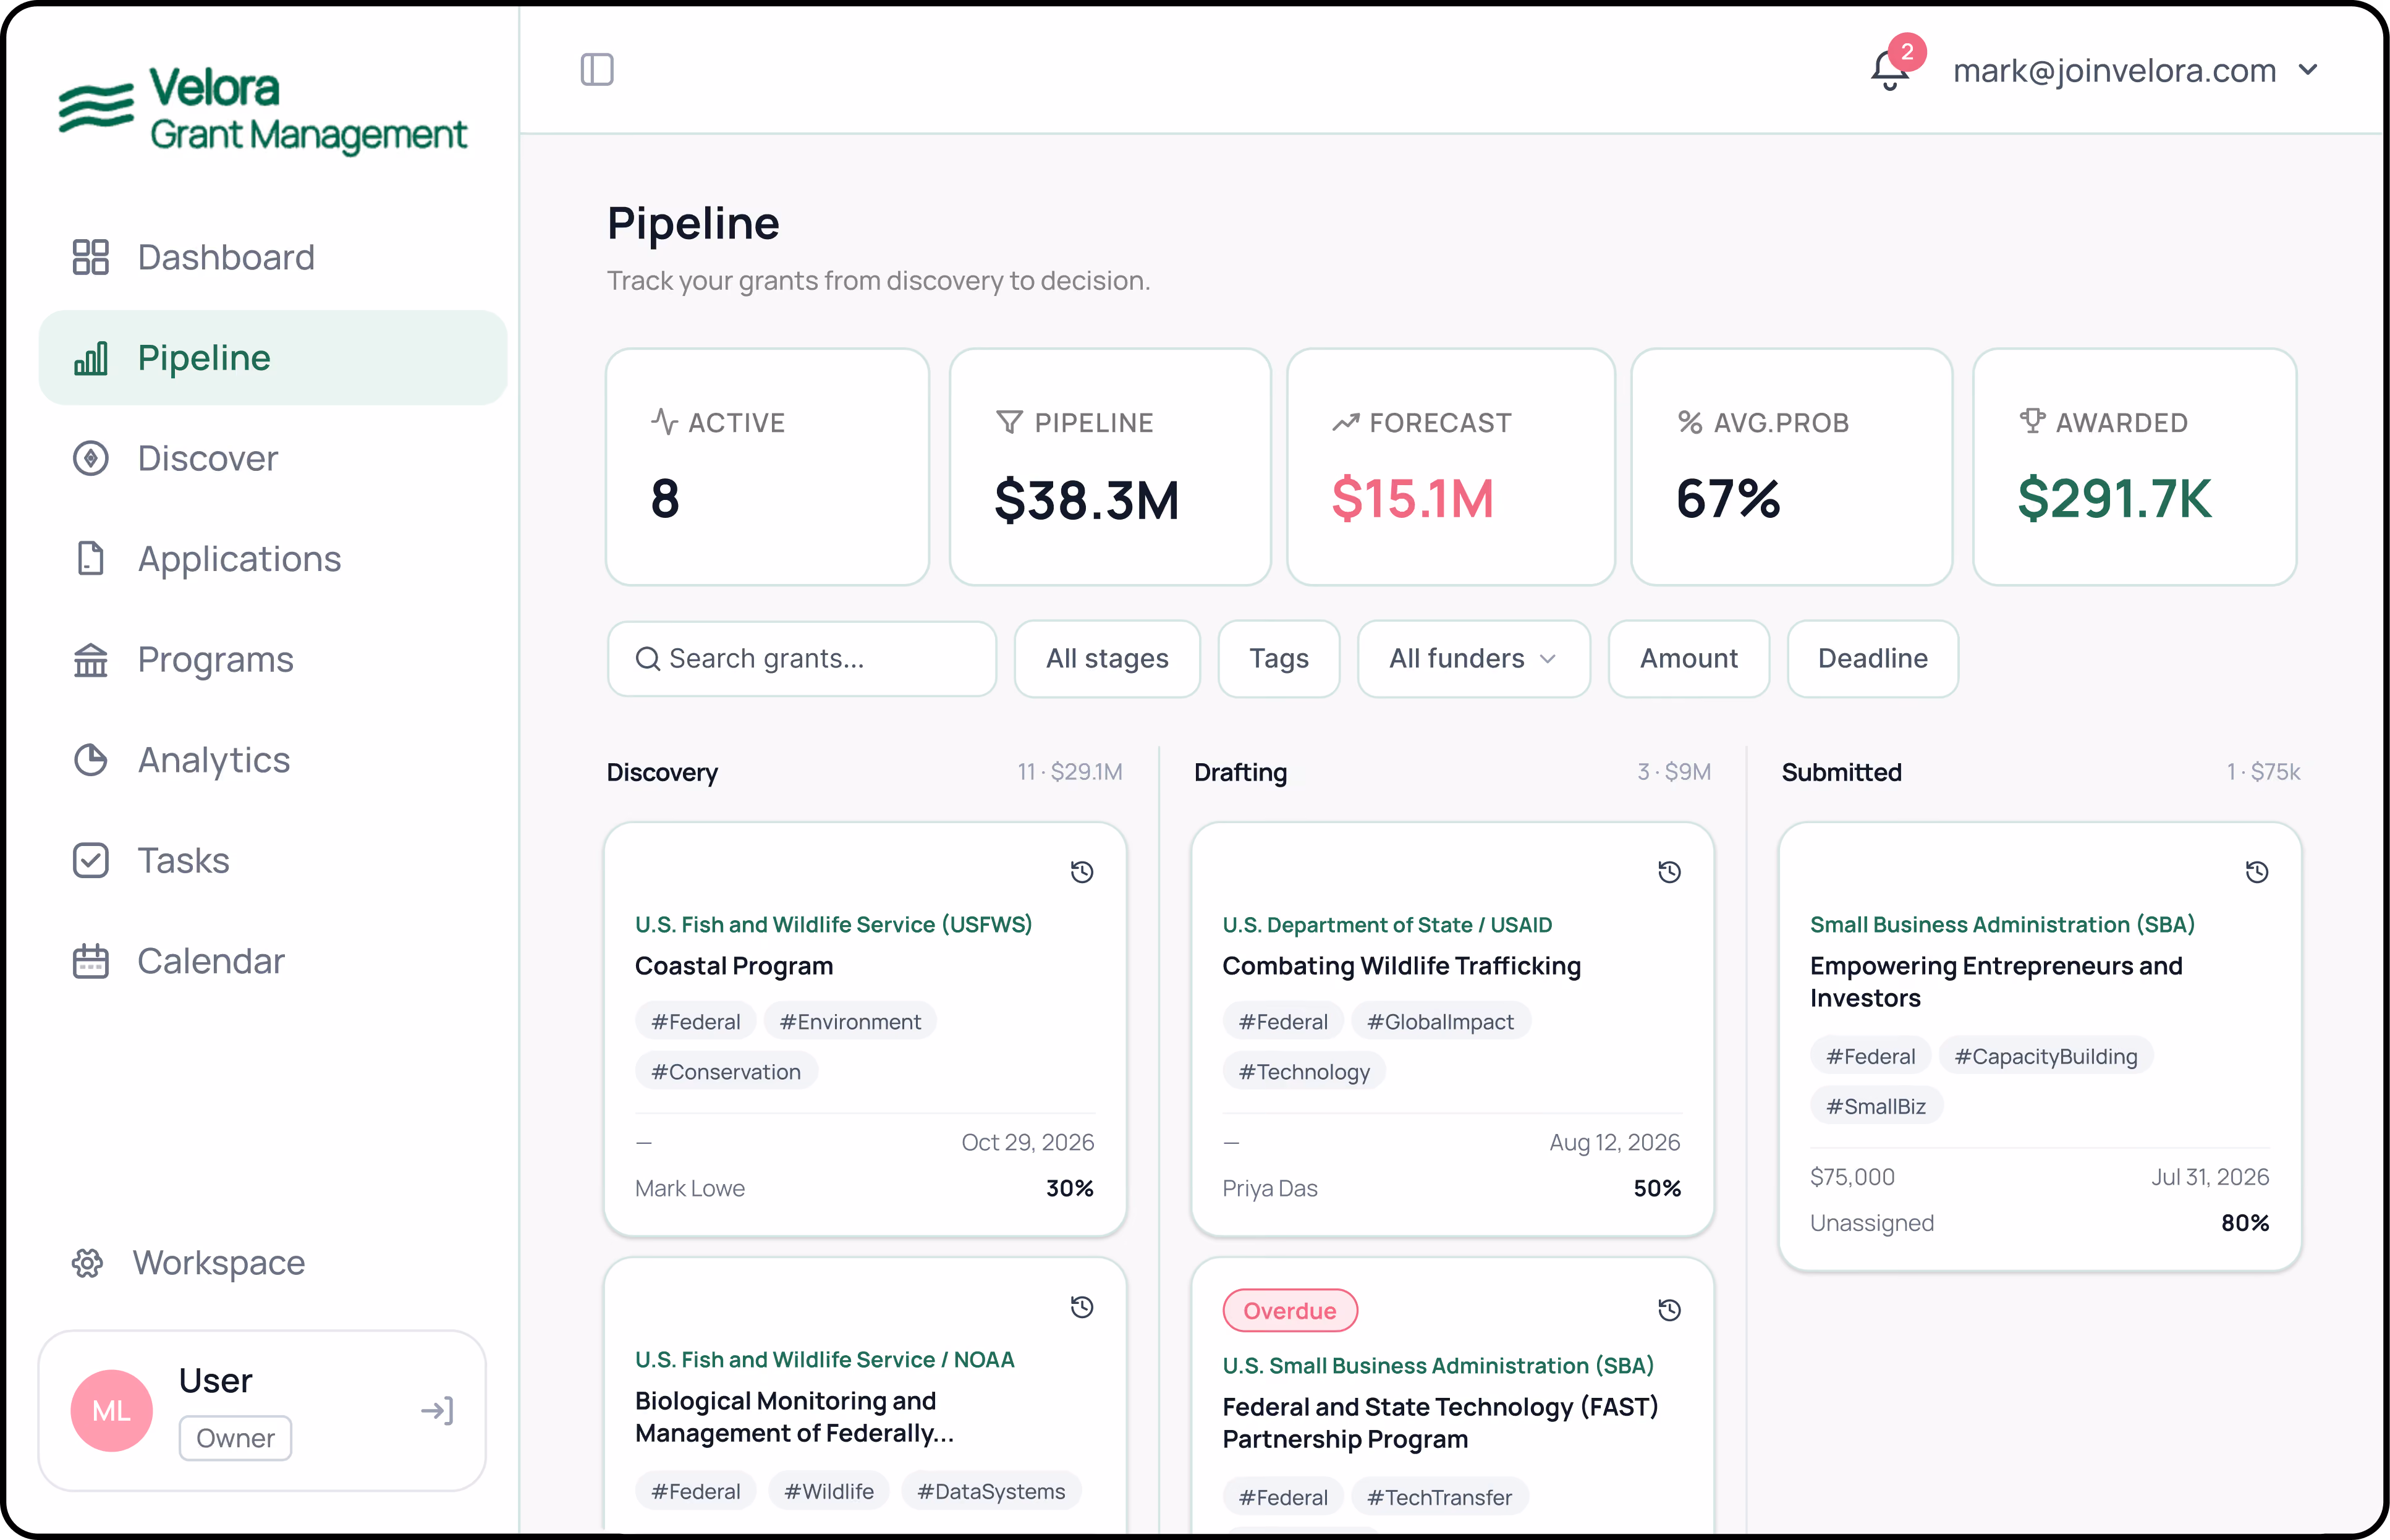Viewport: 2390px width, 1540px height.
Task: Click the Avg. Prob percent icon
Action: (1690, 423)
